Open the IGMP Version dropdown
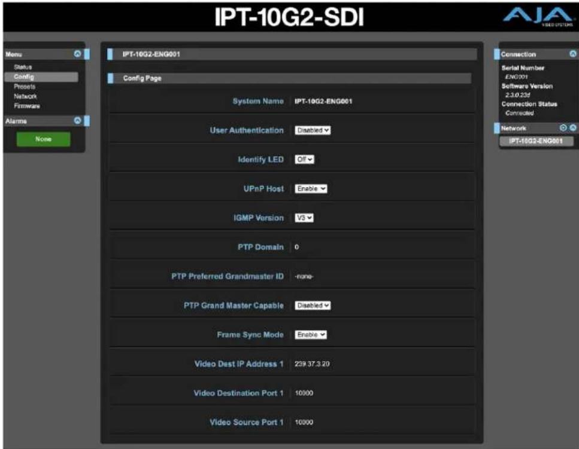 tap(304, 218)
